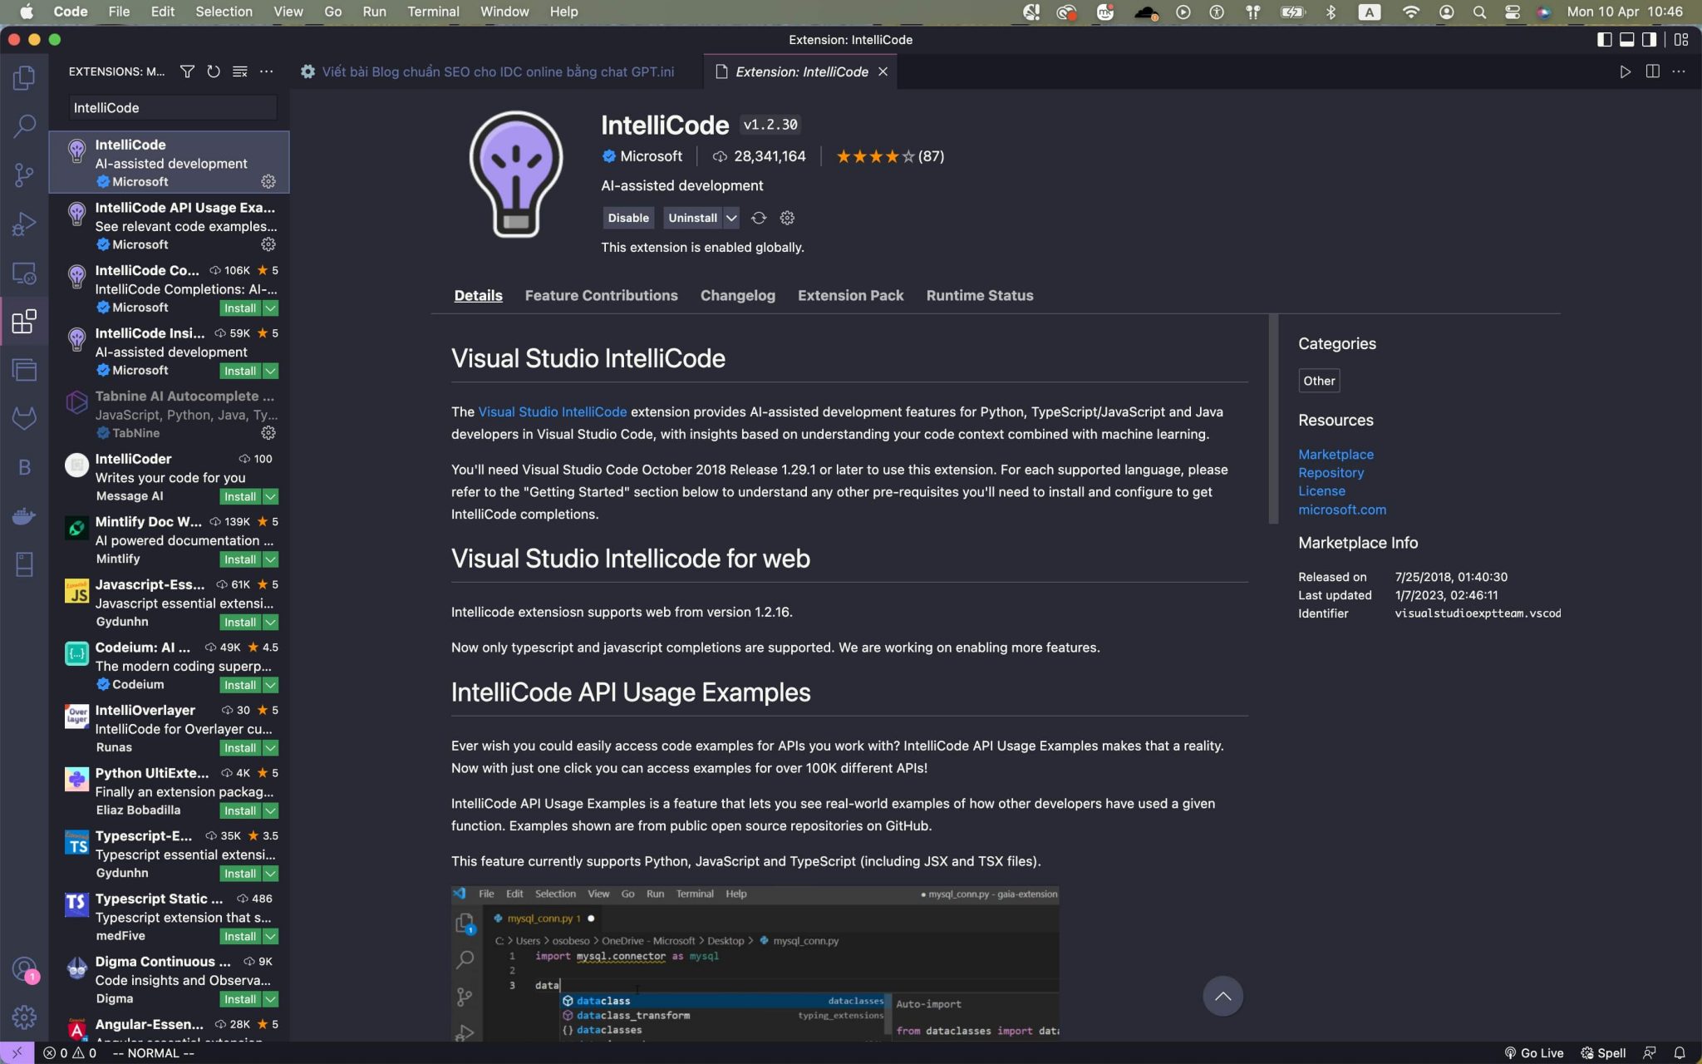Image resolution: width=1702 pixels, height=1064 pixels.
Task: Toggle the bottom panel visibility
Action: pos(1627,39)
